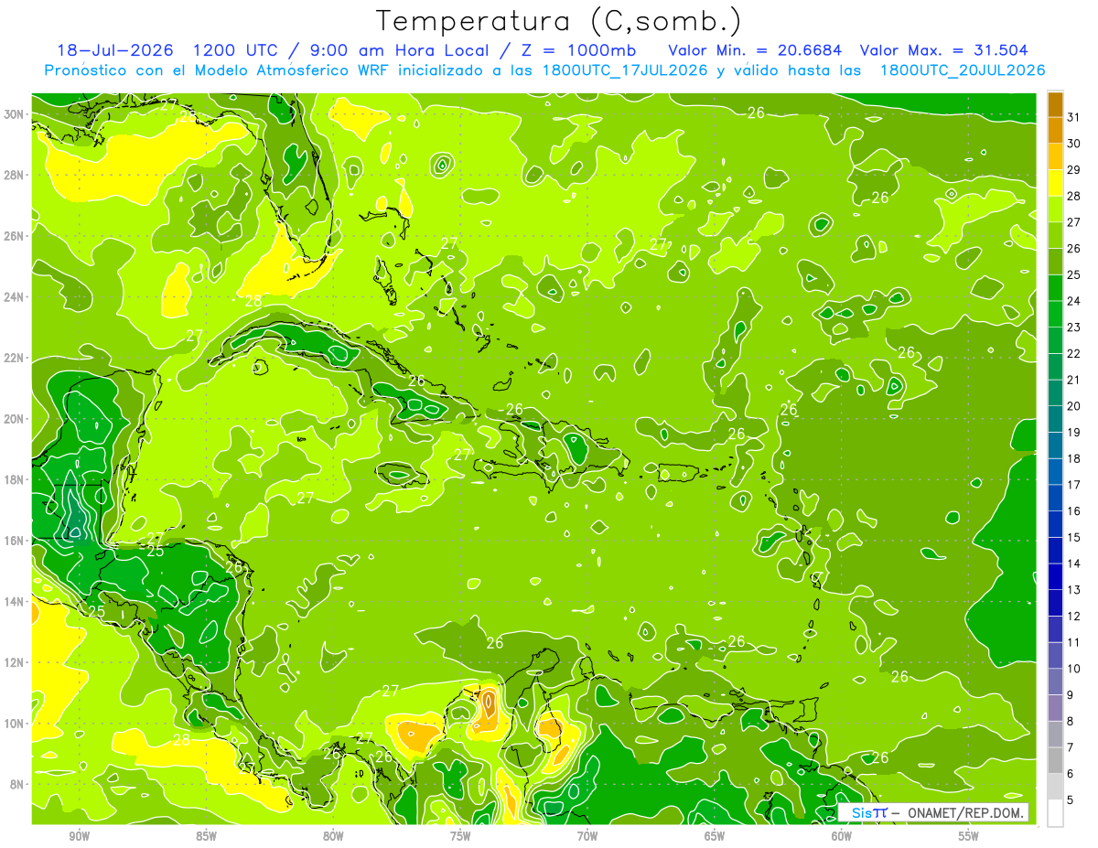Pick the lime legend swatch between 27 and 28
Viewport: 1098px width, 848px height.
tap(1055, 209)
